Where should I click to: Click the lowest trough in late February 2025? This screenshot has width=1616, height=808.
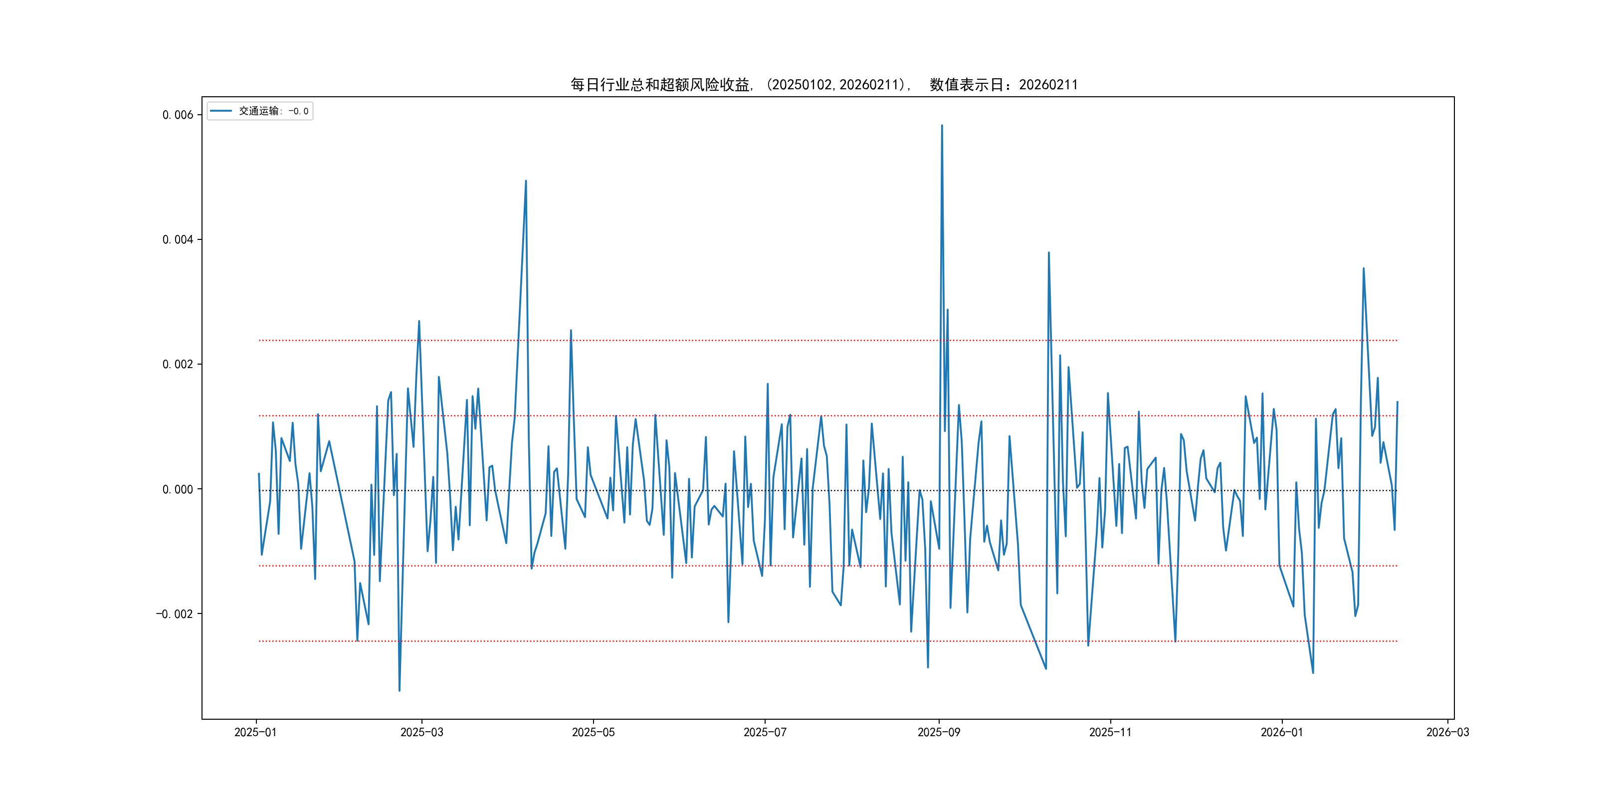(x=400, y=691)
